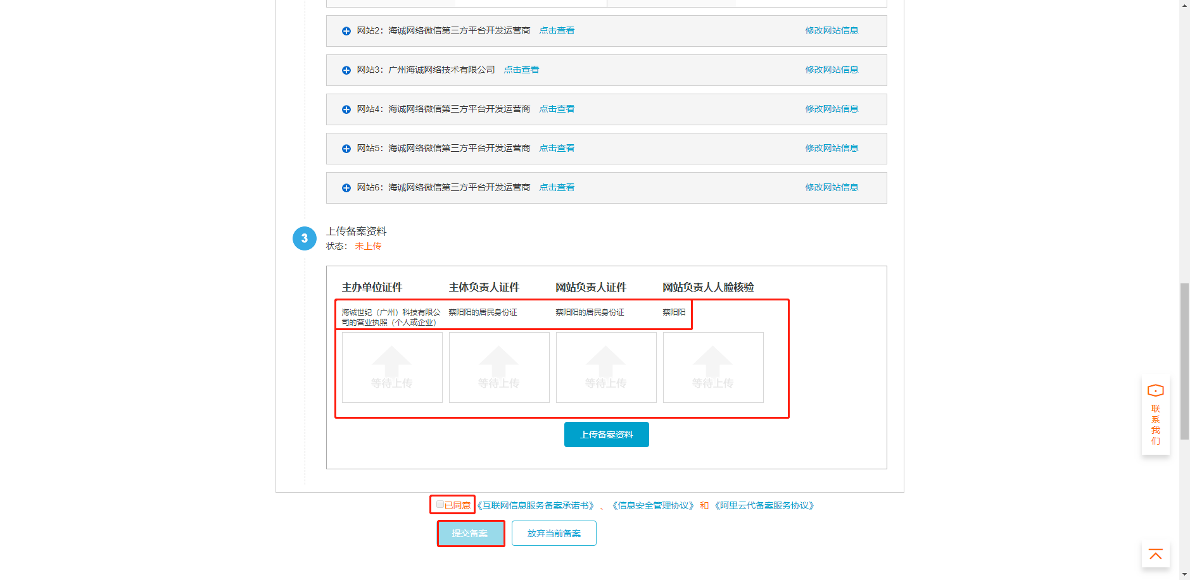
Task: Click 蔡阳阳的居民身份证 under 主体负责人证件
Action: pyautogui.click(x=483, y=312)
